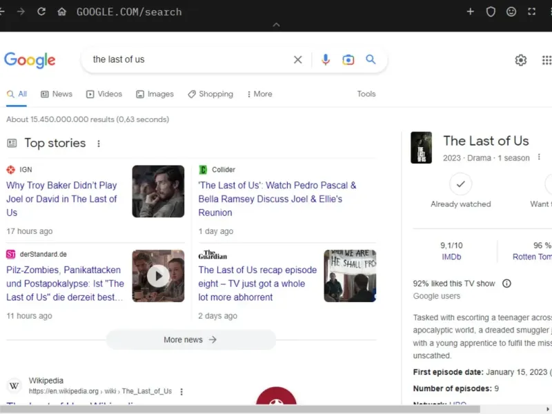Image resolution: width=552 pixels, height=414 pixels.
Task: Switch to the Shopping tab
Action: (x=210, y=94)
